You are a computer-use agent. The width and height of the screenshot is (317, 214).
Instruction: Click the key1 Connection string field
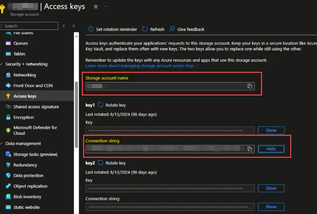tap(170, 149)
